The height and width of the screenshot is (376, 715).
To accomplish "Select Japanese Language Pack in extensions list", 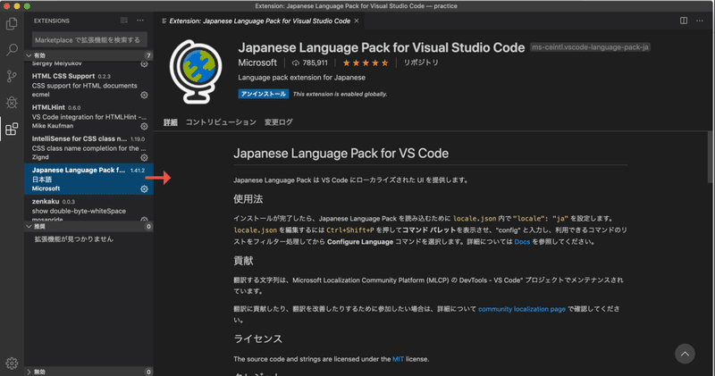I will coord(88,180).
